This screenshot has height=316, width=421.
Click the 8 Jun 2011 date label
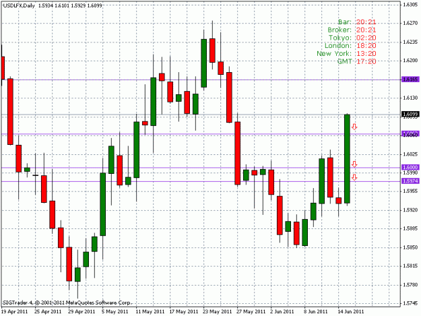coord(316,311)
